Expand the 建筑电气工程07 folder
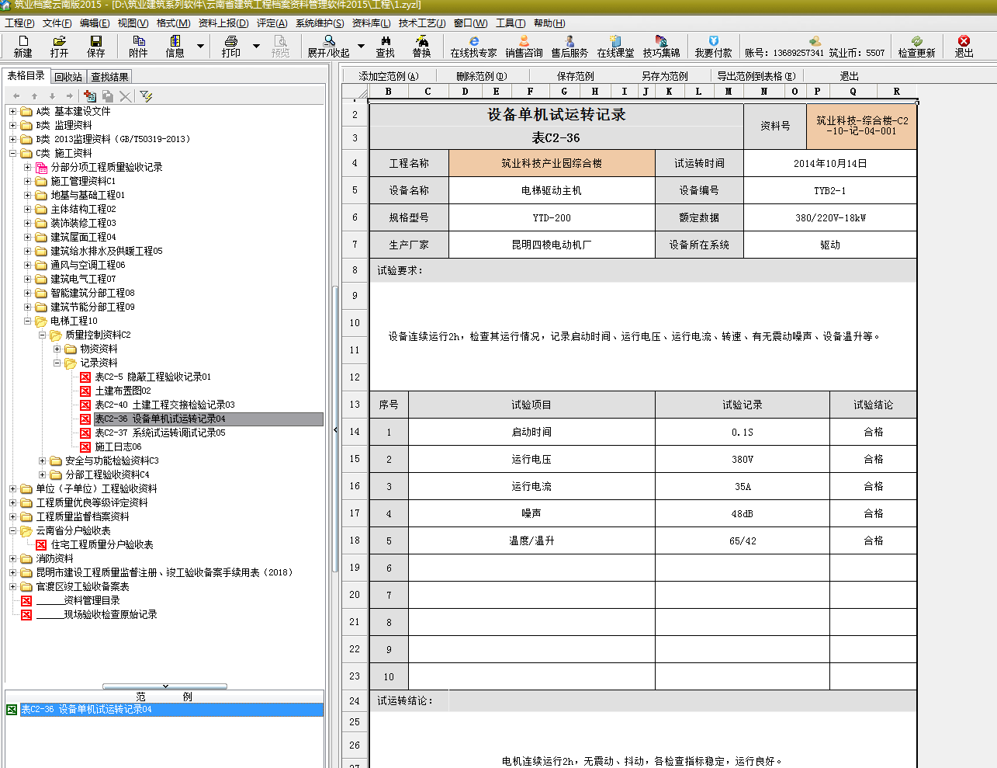997x768 pixels. point(27,279)
